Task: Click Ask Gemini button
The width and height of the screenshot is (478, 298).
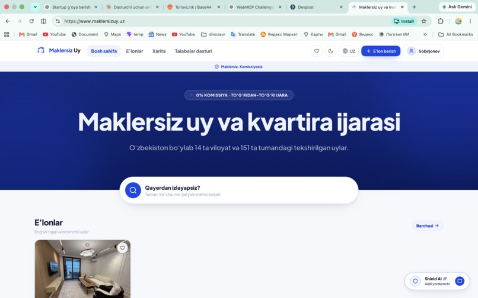Action: point(457,7)
